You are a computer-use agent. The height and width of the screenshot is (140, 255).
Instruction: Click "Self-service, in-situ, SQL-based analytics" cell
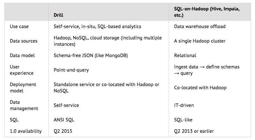point(97,26)
